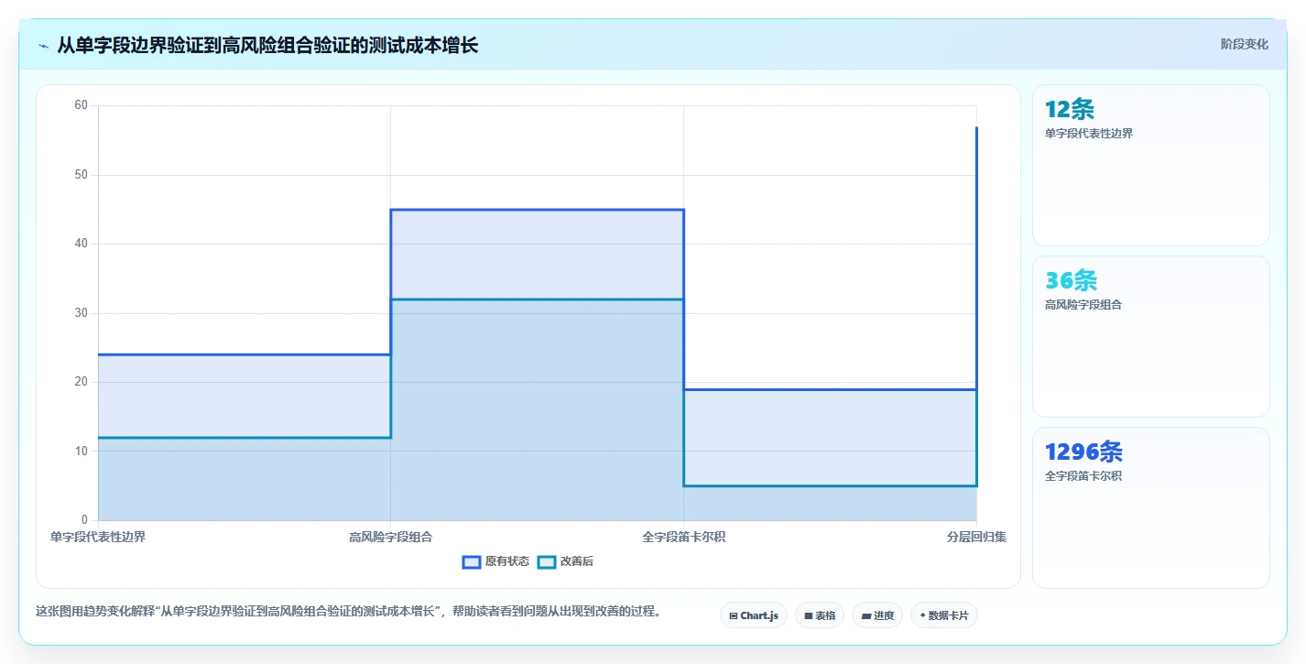The image size is (1306, 664).
Task: Click the 36条 value text
Action: click(x=1071, y=281)
